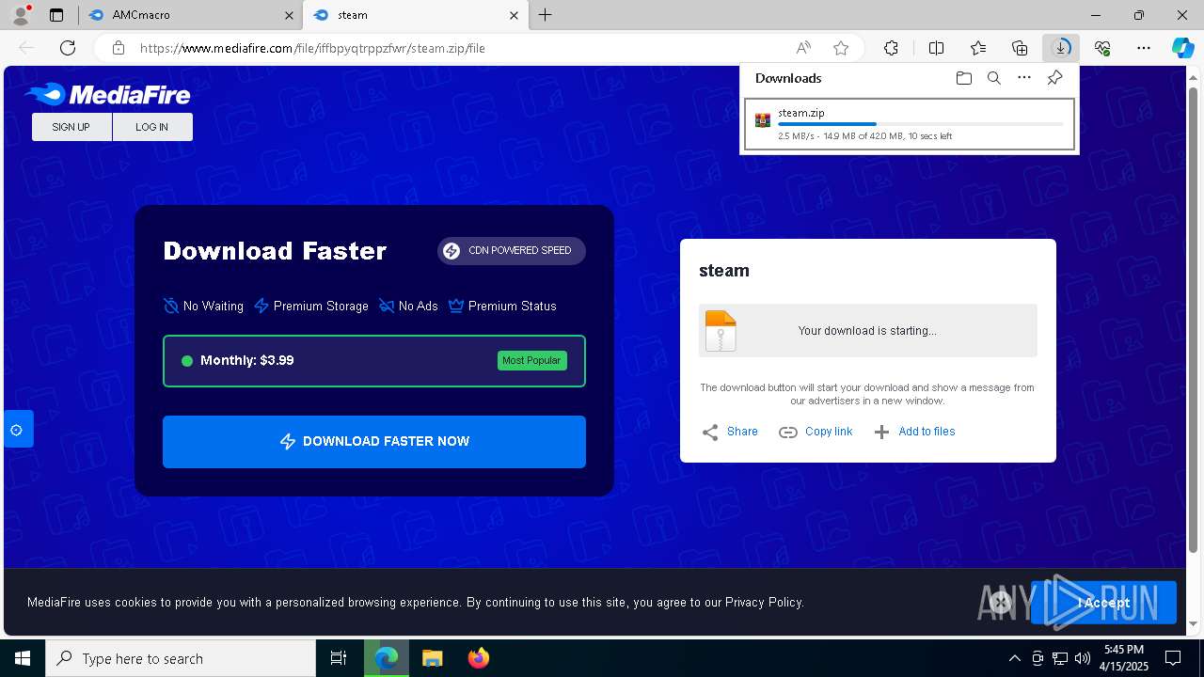Click the steam.zip download progress bar
Screen dimensions: 1204x677
point(920,124)
